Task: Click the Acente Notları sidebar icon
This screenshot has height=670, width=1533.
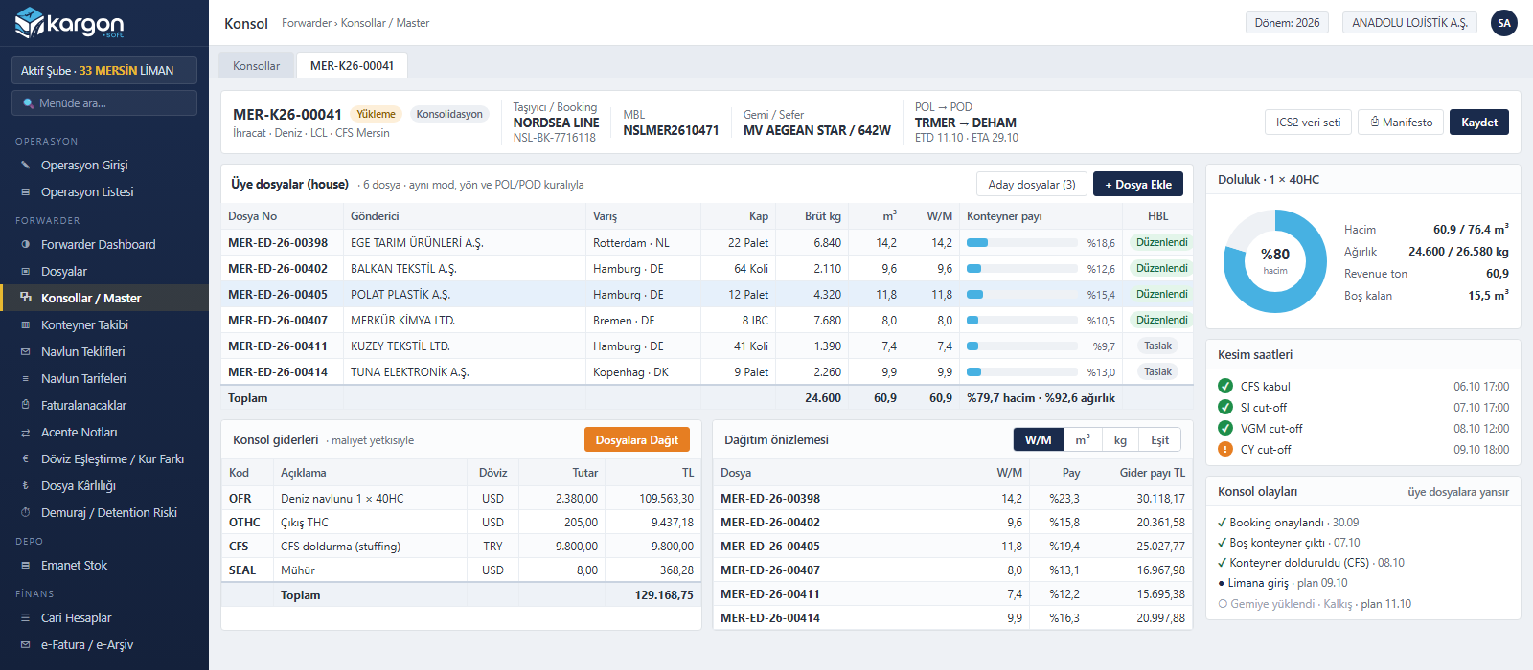Action: point(26,433)
